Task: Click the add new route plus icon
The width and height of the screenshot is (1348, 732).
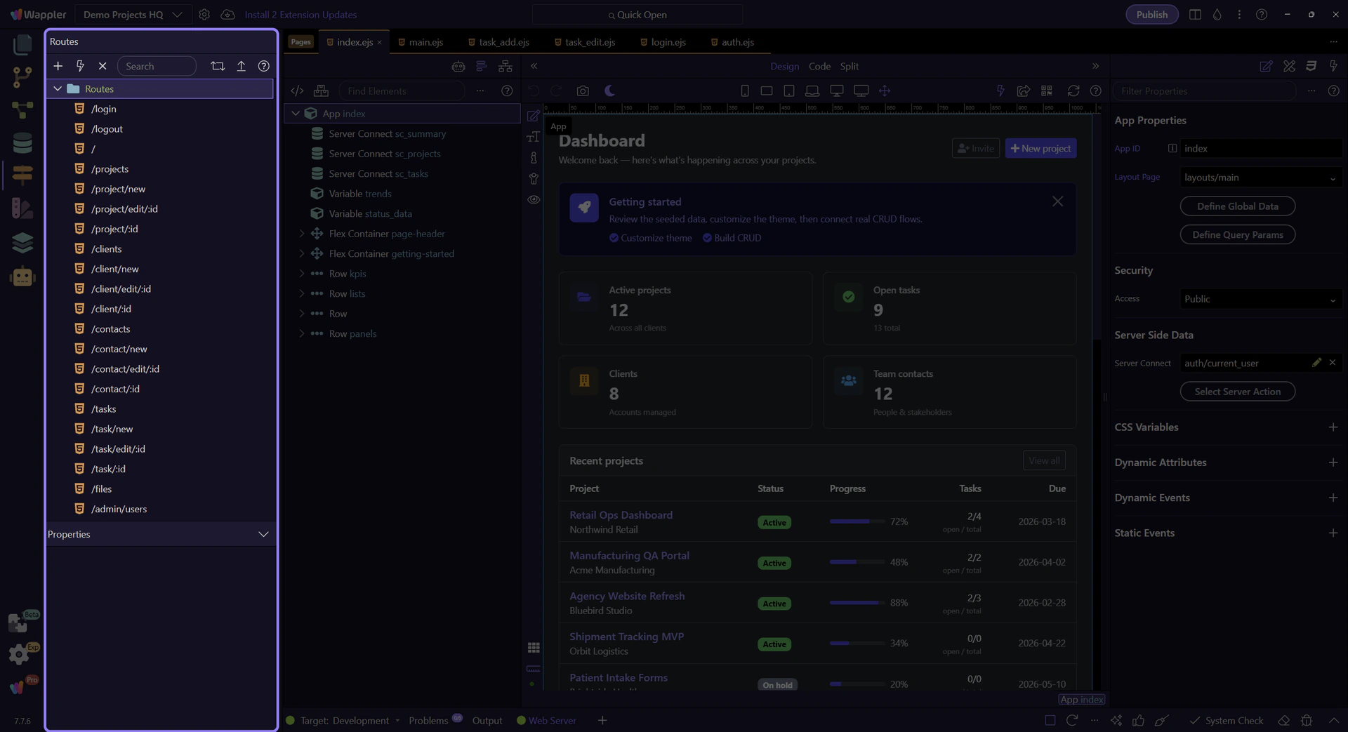Action: [58, 66]
